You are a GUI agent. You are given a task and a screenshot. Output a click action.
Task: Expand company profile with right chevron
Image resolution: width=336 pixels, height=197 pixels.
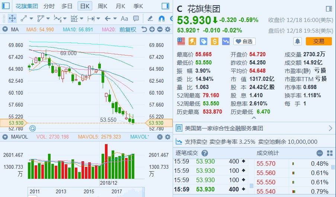click(x=330, y=128)
